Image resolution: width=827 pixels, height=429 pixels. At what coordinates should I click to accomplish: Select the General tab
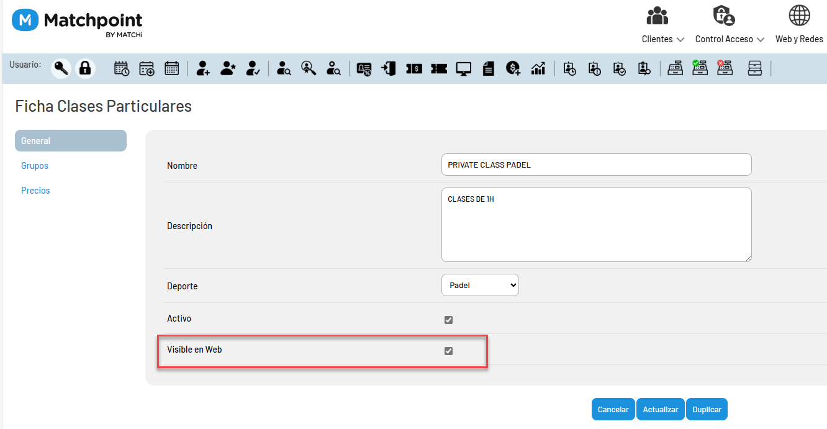click(71, 141)
